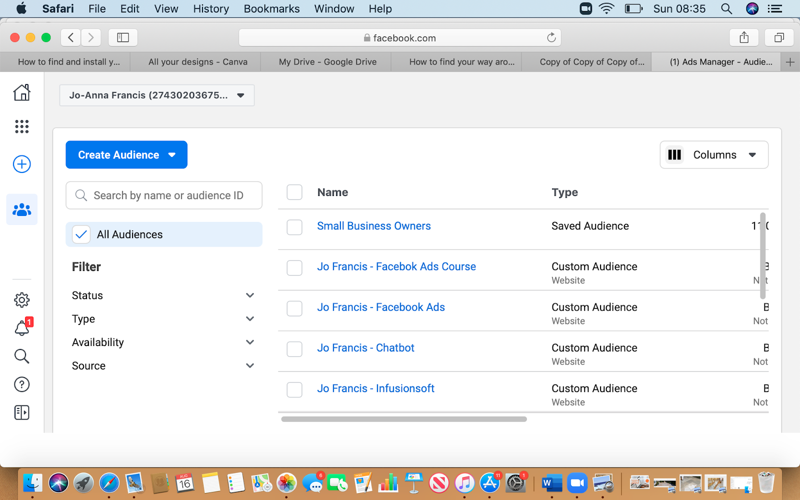Show Safari sidebar
The height and width of the screenshot is (500, 800).
tap(123, 37)
